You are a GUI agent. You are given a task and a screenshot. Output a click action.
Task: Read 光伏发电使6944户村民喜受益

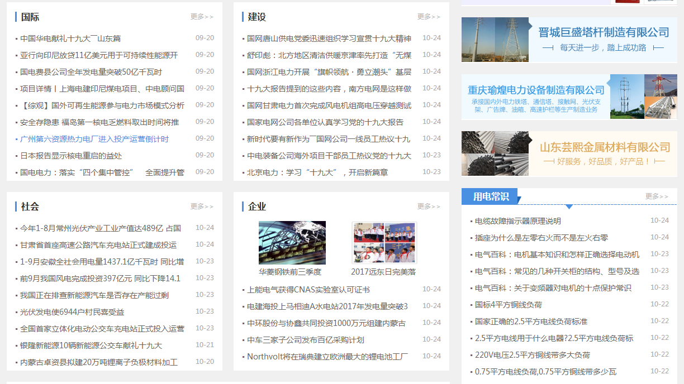tap(72, 312)
